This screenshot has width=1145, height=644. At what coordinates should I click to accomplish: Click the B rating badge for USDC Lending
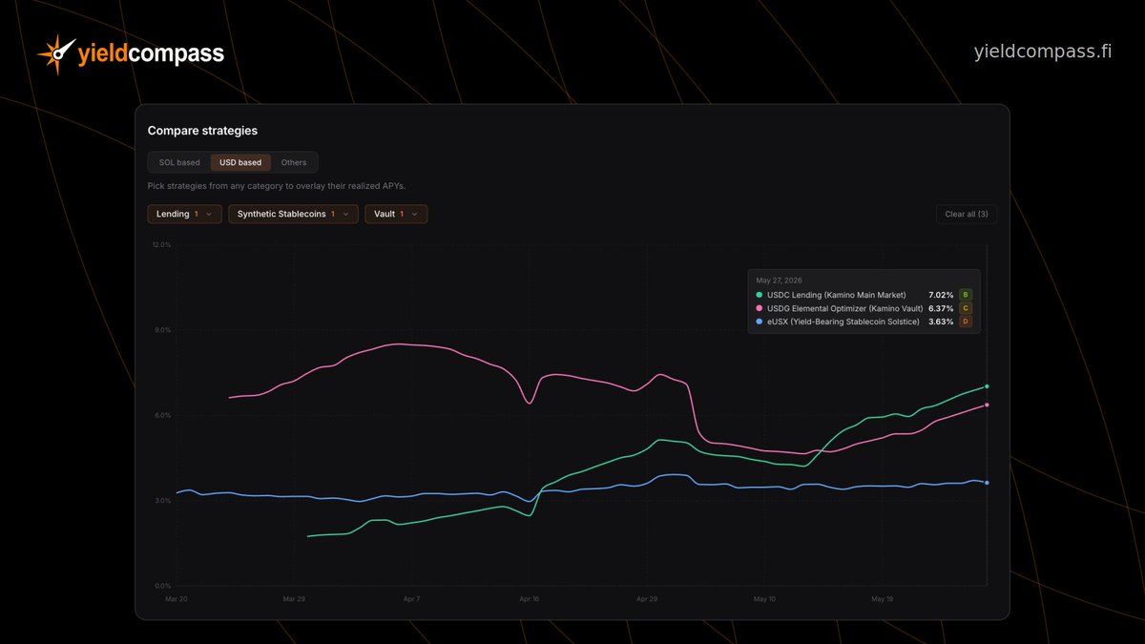click(966, 295)
